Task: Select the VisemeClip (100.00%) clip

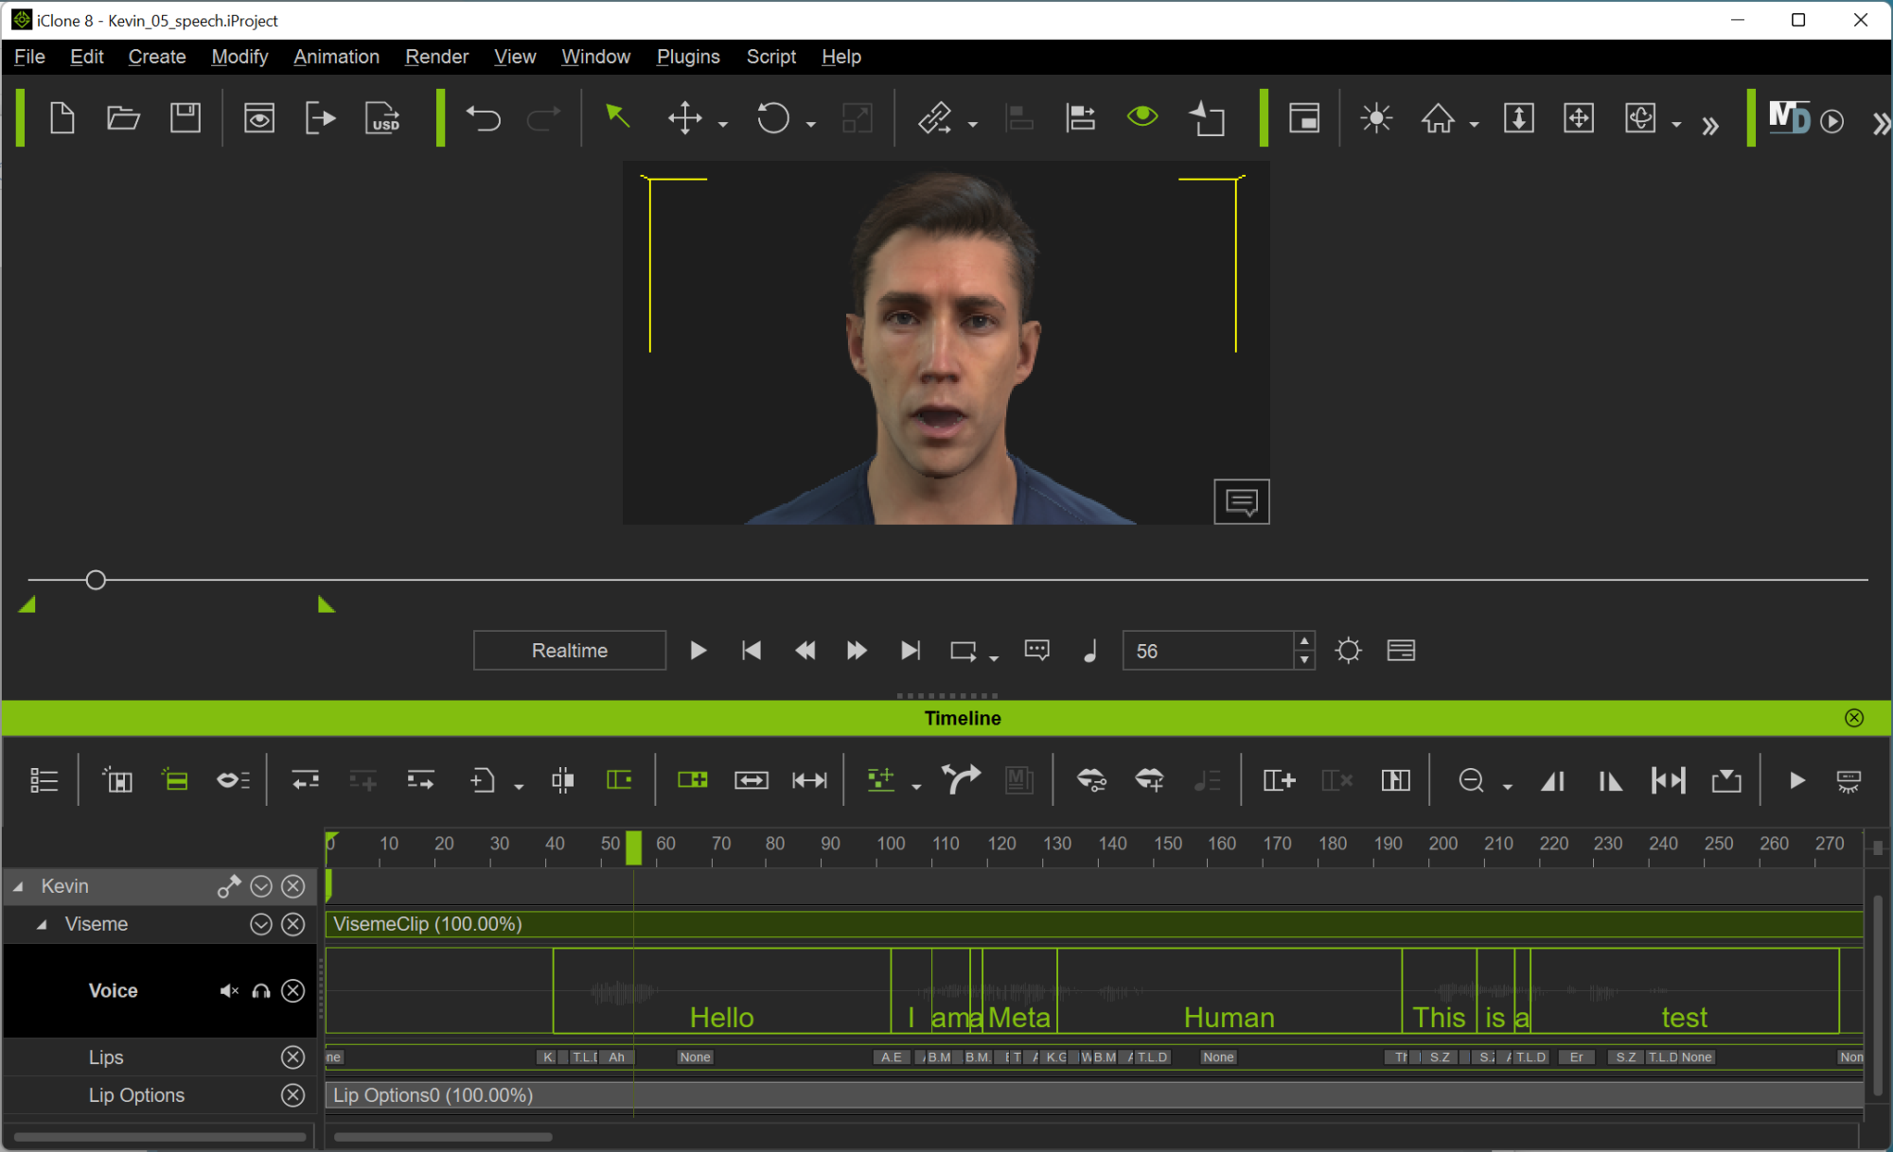Action: click(x=1094, y=924)
